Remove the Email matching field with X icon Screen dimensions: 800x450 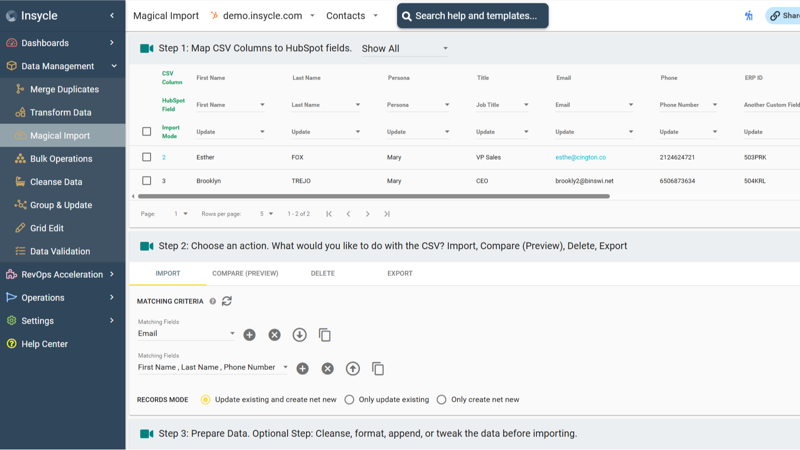click(275, 335)
